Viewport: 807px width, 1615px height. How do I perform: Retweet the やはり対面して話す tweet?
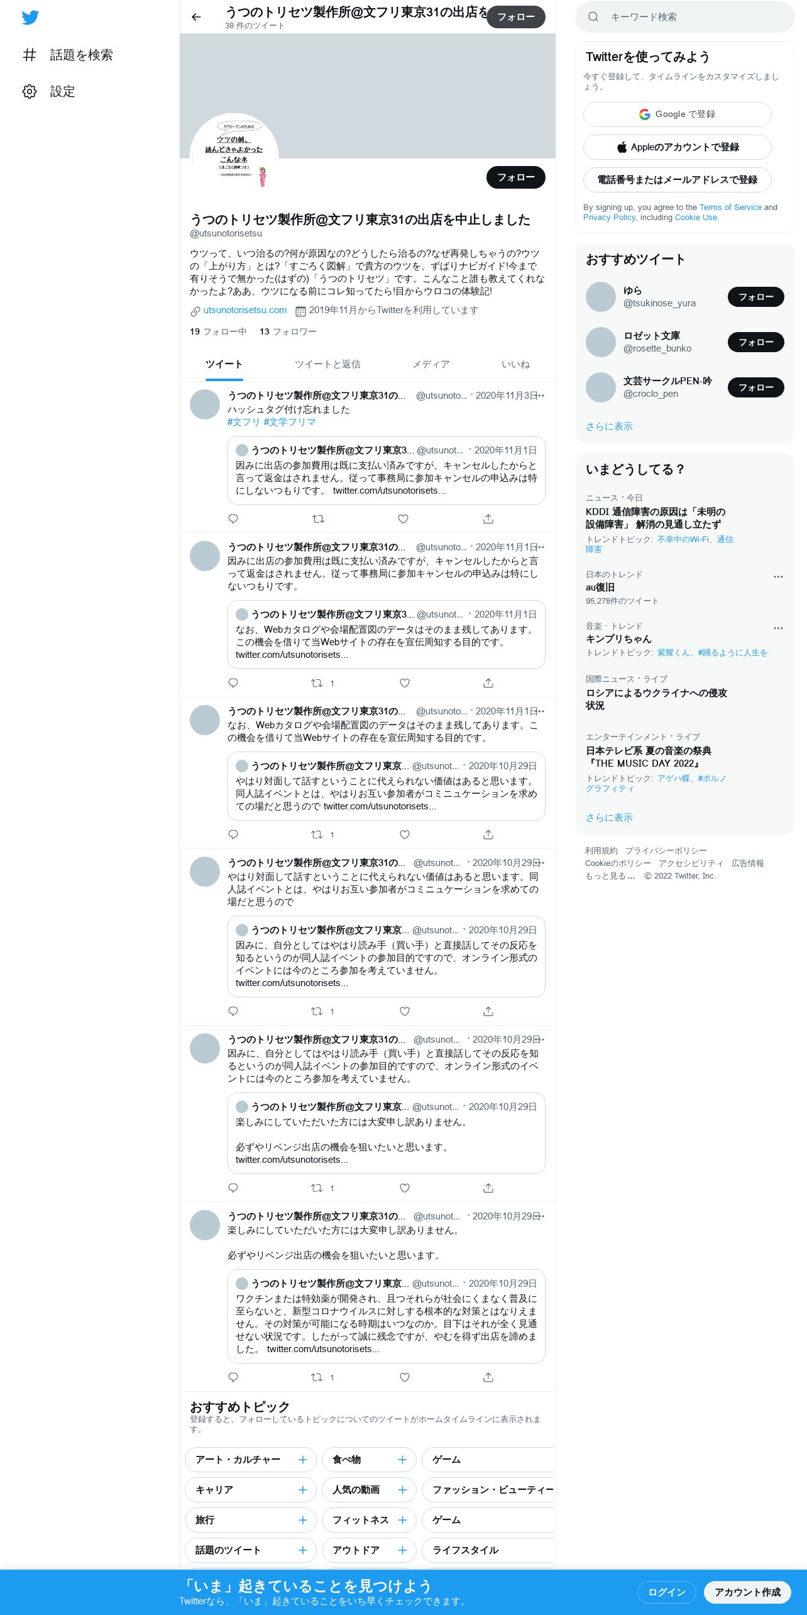click(317, 1011)
